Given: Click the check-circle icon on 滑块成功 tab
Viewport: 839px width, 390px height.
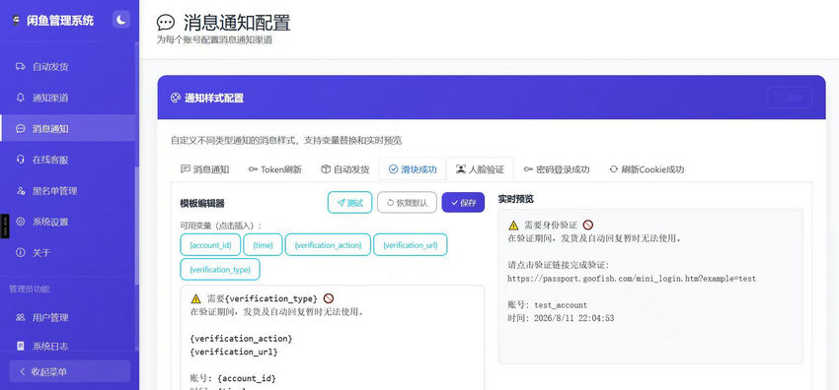Looking at the screenshot, I should point(393,169).
